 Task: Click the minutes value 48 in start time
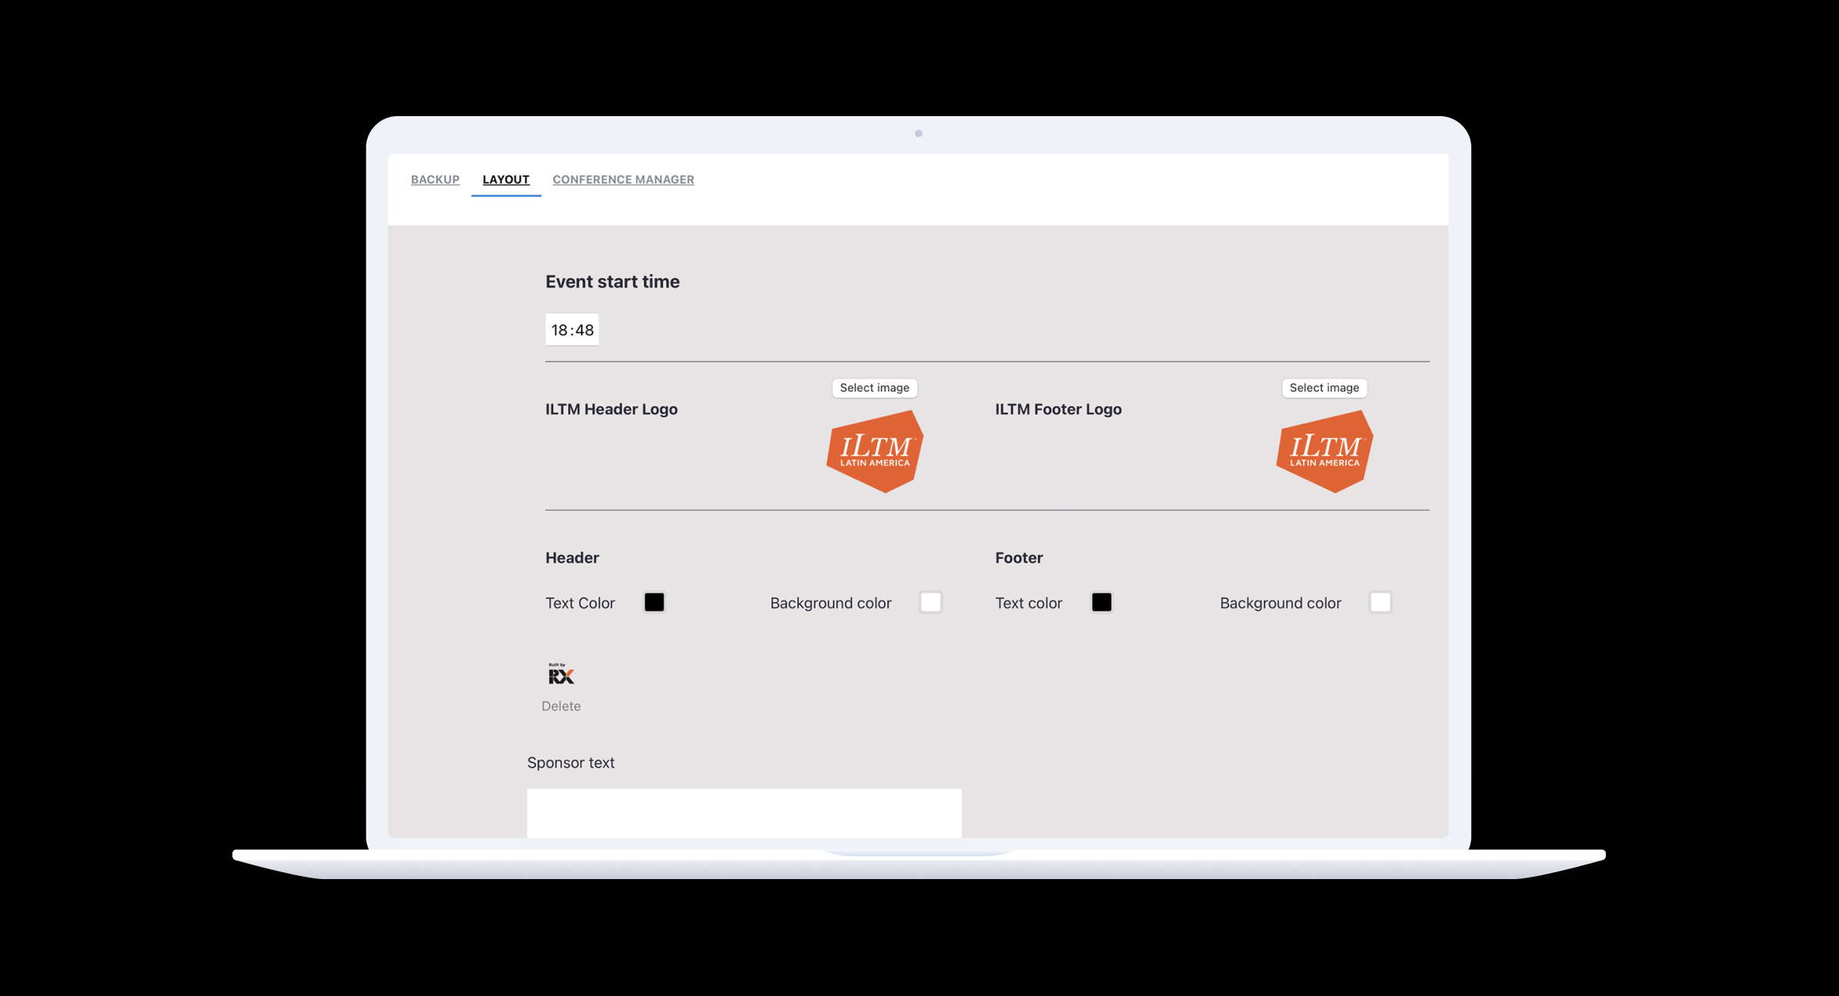[x=585, y=330]
